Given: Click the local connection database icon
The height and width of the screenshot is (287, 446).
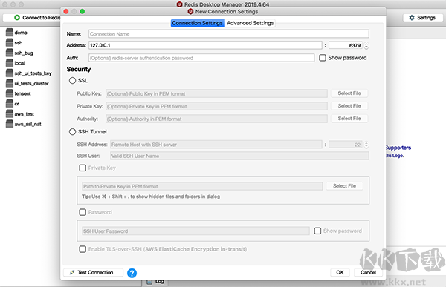Looking at the screenshot, I should click(x=10, y=63).
